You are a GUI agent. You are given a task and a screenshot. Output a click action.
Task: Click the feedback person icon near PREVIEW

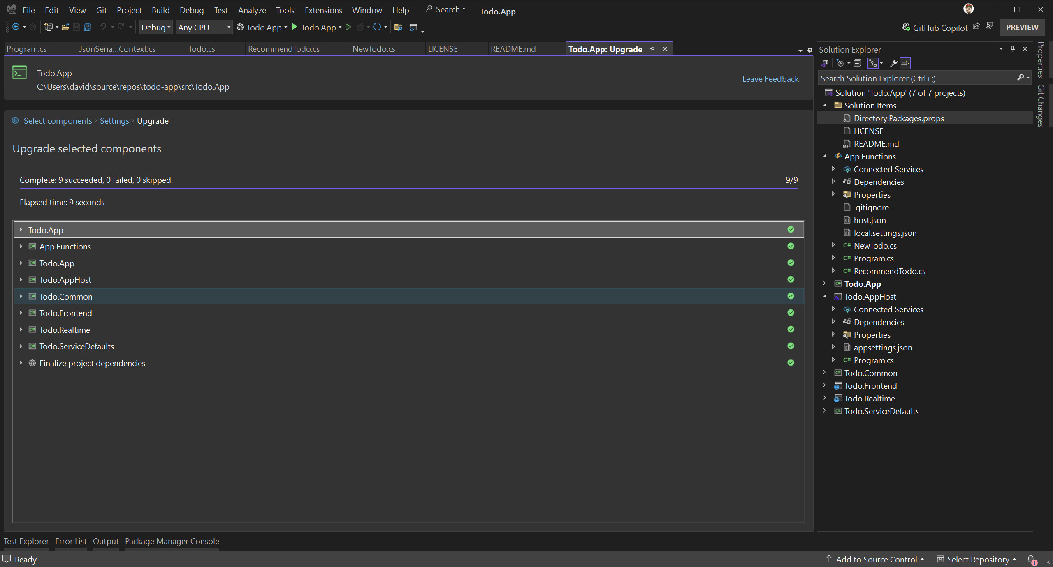989,26
